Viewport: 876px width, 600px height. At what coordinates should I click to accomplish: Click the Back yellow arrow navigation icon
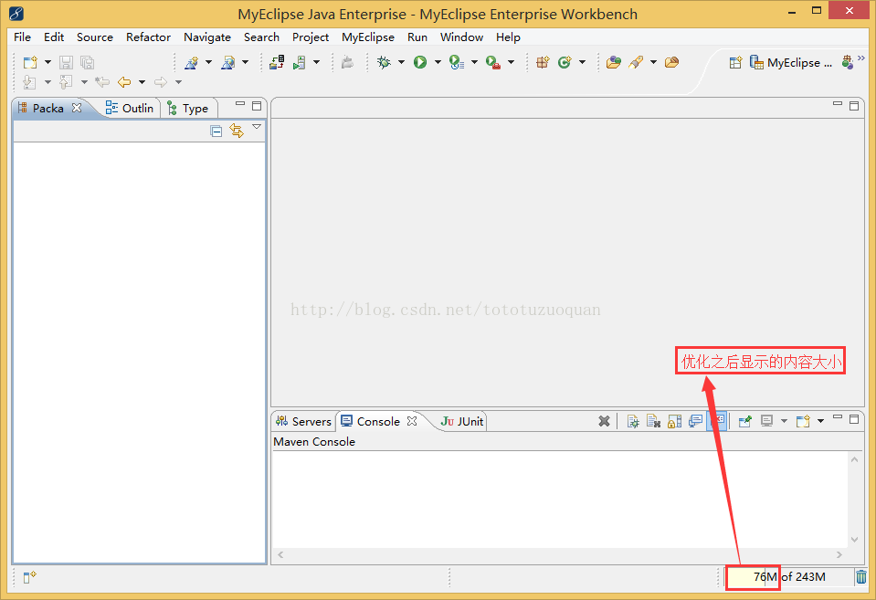tap(124, 82)
